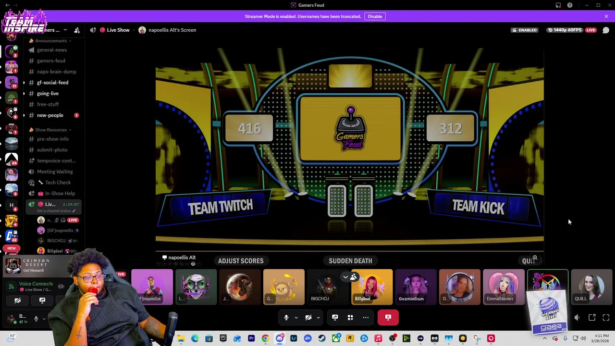Click ADJUST SCORES in game stream
Screen dimensions: 615x346
pos(241,261)
